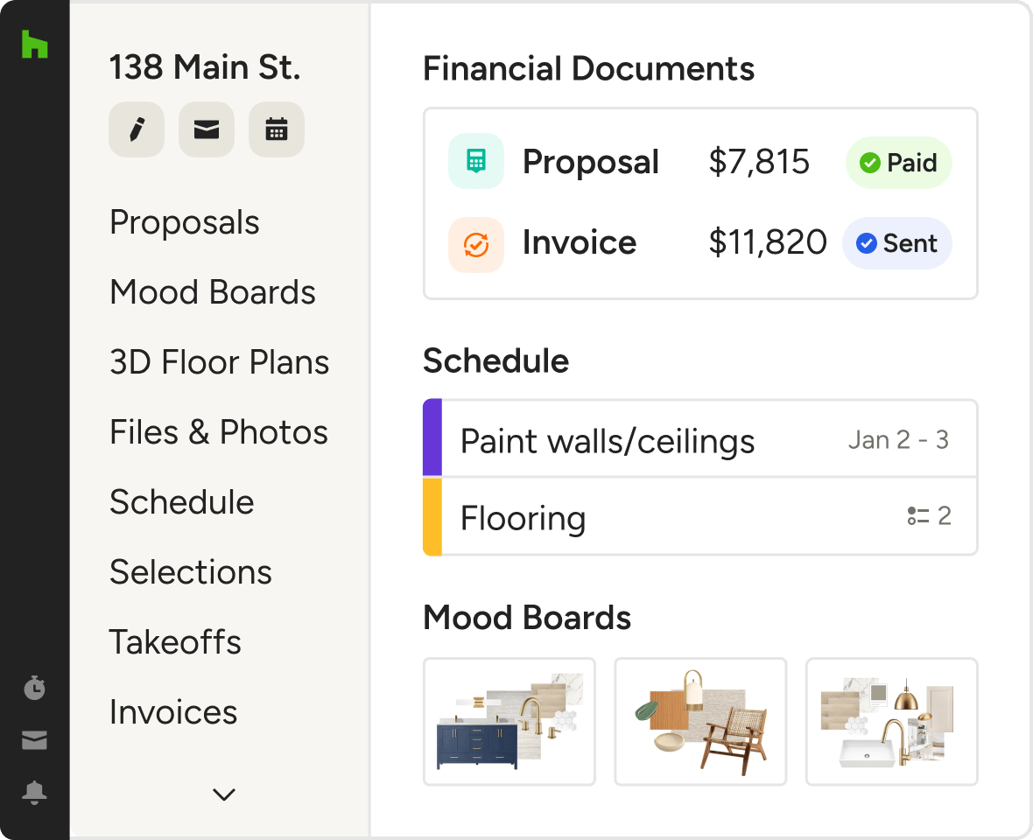Click the Houzz logo icon
Image resolution: width=1033 pixels, height=840 pixels.
tap(34, 45)
